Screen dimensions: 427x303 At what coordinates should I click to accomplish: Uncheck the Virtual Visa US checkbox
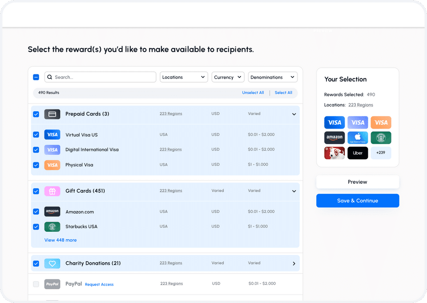tap(36, 134)
